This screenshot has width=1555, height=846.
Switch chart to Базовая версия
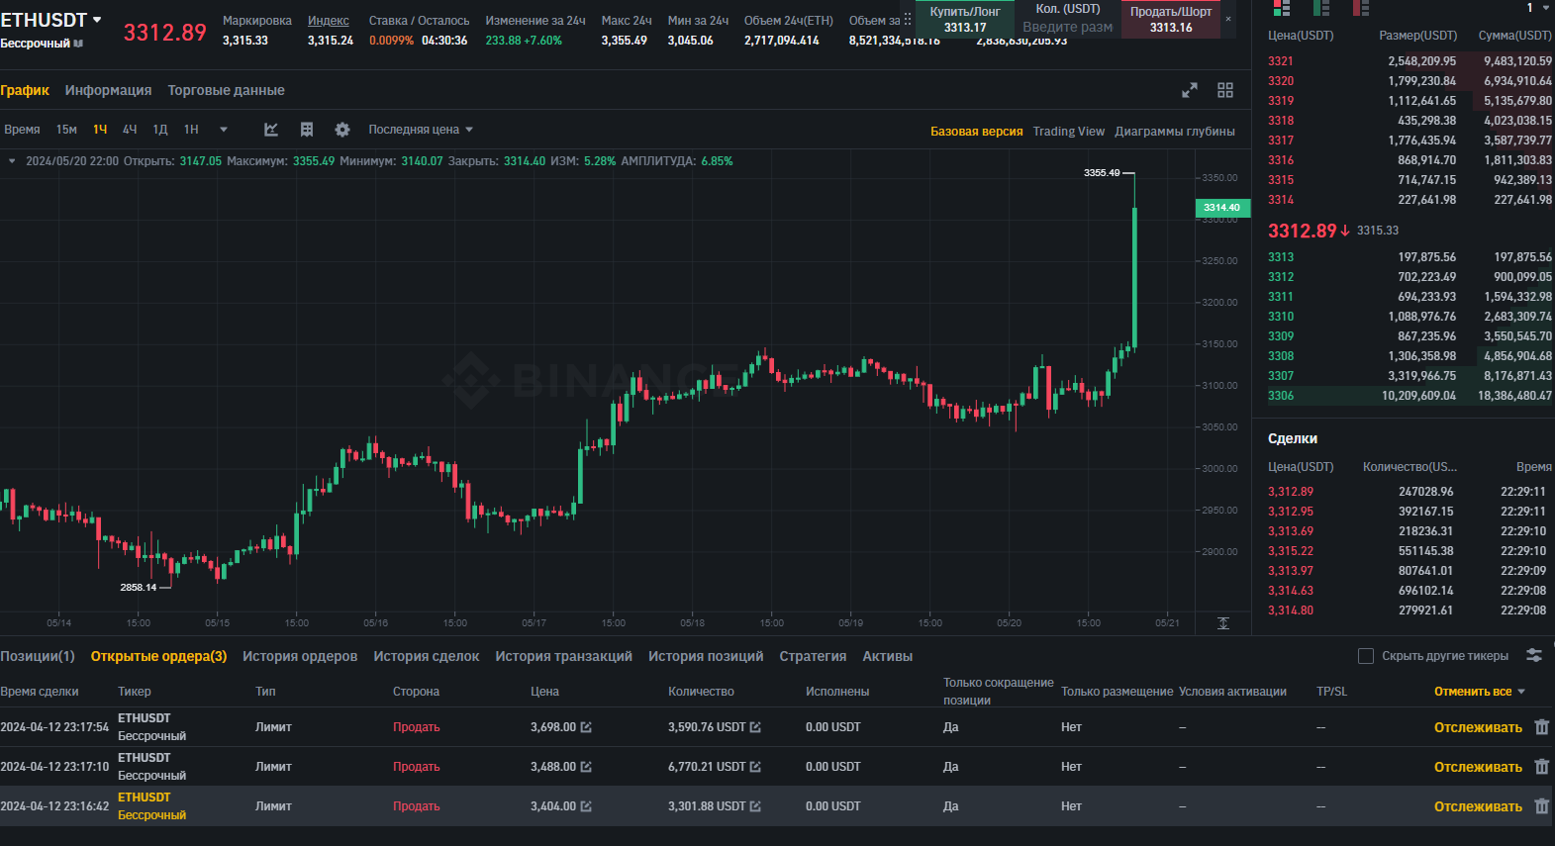(x=976, y=132)
